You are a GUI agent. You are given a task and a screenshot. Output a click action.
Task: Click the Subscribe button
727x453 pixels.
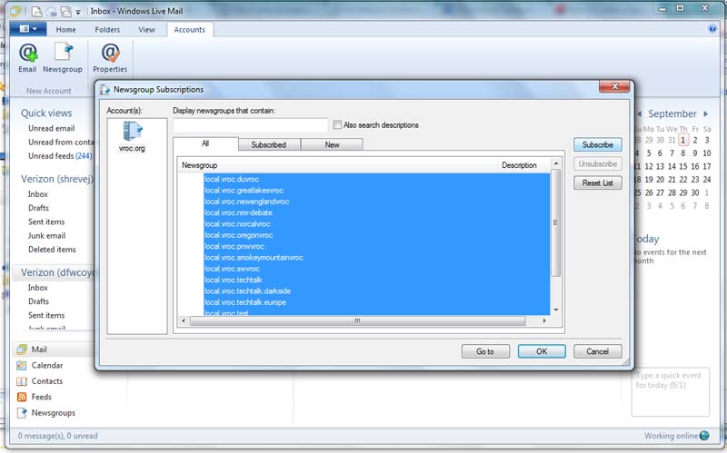coord(598,144)
